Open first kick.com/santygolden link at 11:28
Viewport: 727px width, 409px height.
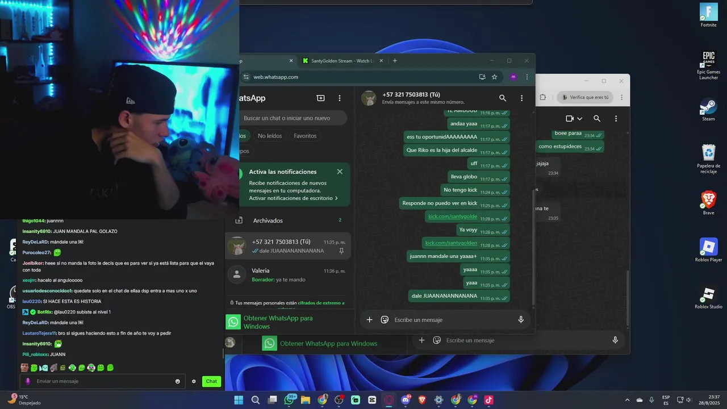453,216
